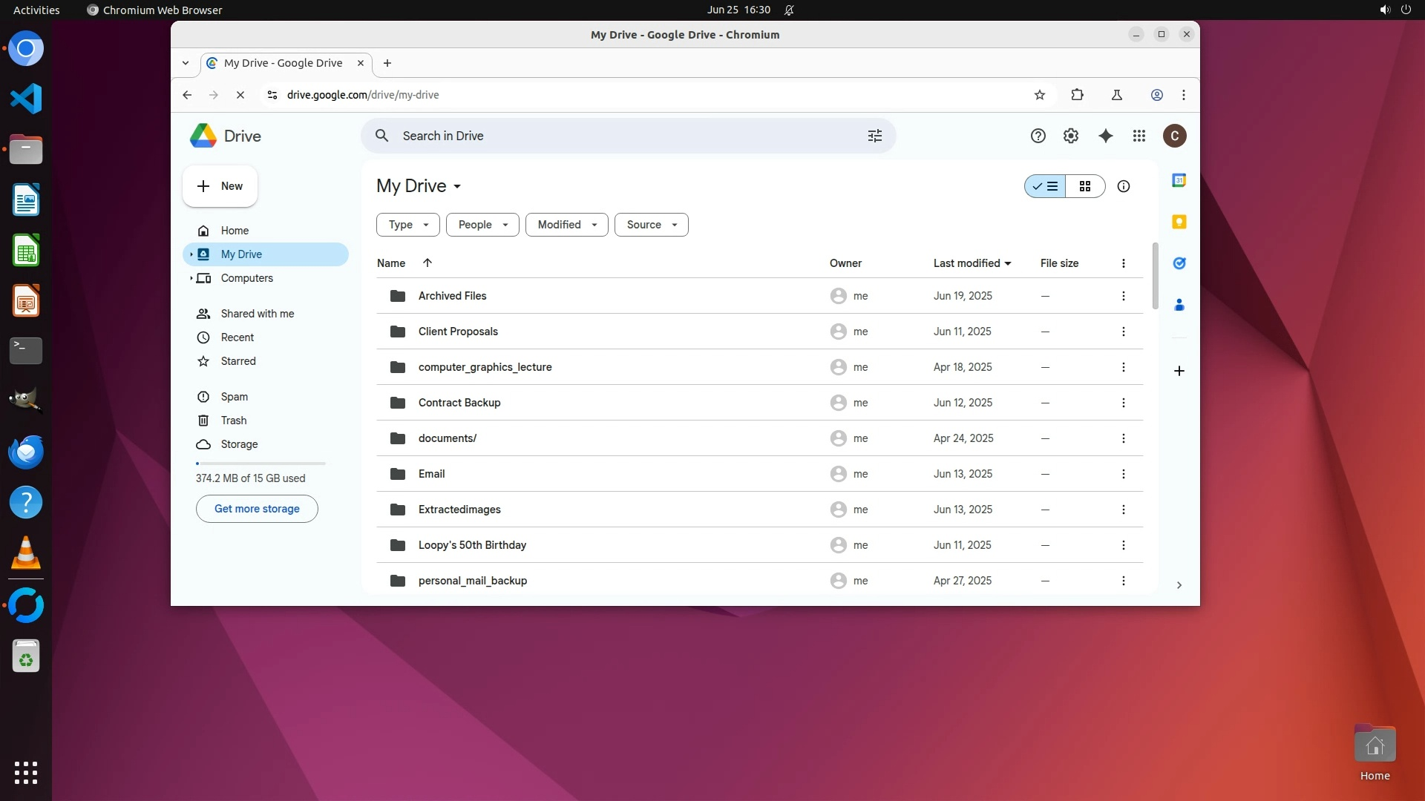Click the Gemini sparkle icon
Viewport: 1425px width, 801px height.
click(1105, 136)
